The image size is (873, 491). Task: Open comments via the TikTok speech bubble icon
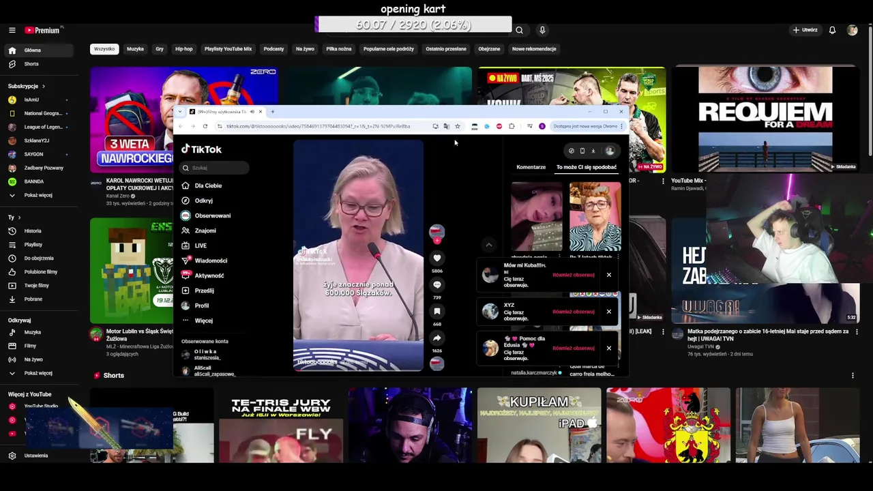(x=437, y=284)
